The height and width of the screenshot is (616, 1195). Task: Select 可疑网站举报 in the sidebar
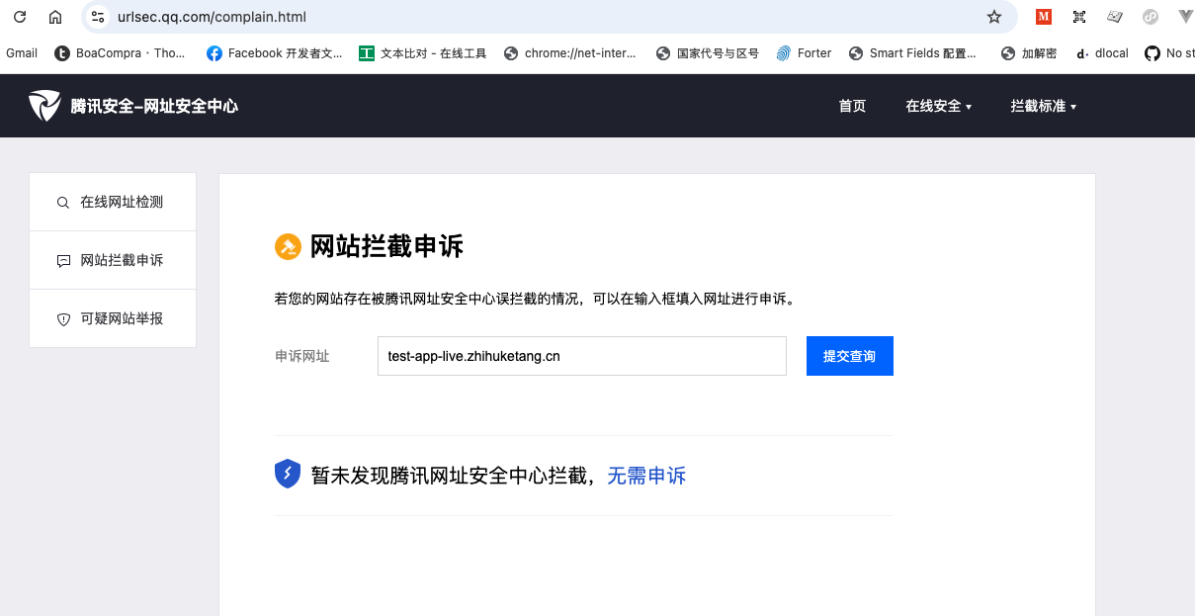point(113,318)
